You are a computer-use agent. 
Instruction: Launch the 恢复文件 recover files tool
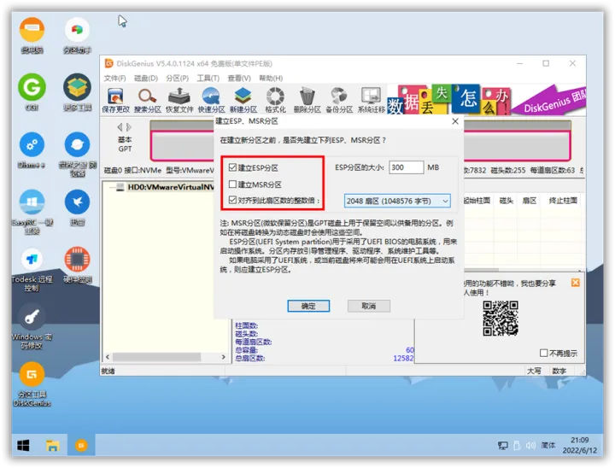pyautogui.click(x=179, y=101)
